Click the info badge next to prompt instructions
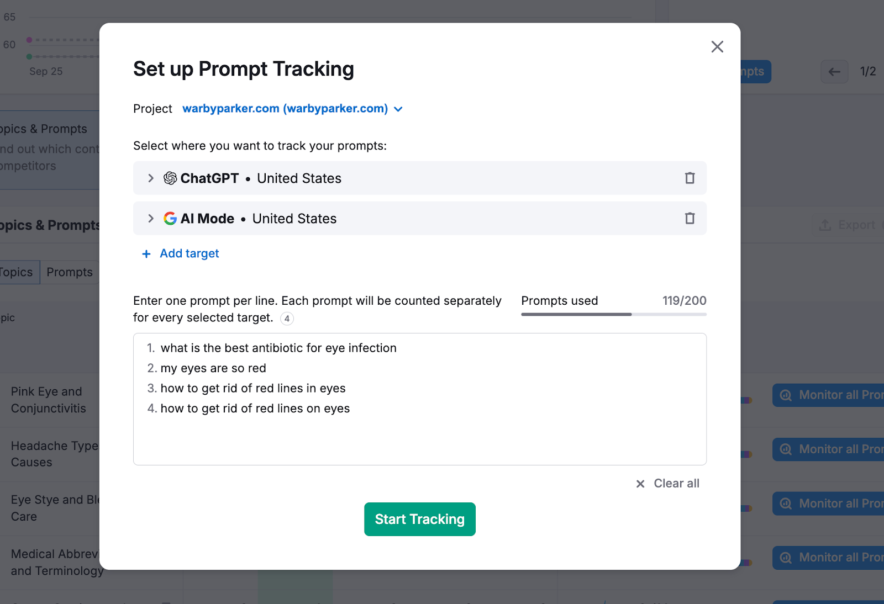Screen dimensions: 884x604 click(287, 319)
